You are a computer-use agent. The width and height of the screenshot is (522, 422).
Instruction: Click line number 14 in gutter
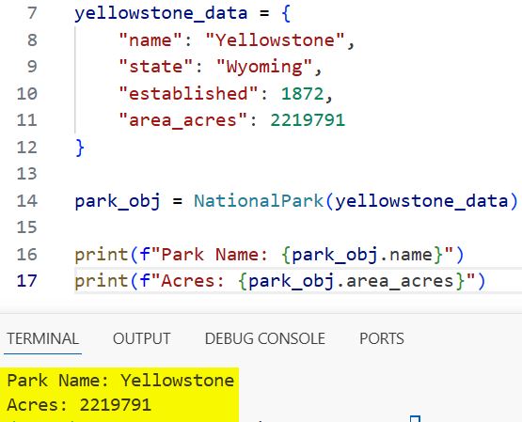(x=27, y=201)
